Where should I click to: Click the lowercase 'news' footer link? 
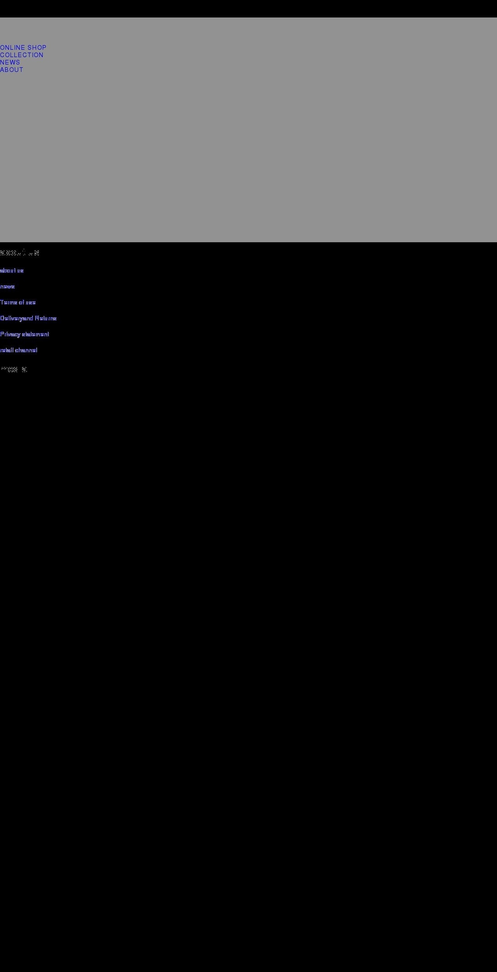7,287
